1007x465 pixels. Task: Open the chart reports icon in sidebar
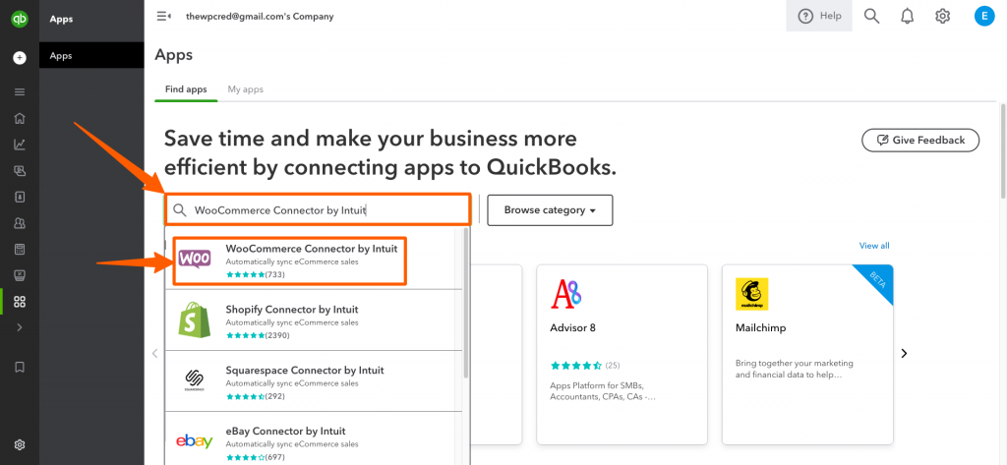[x=20, y=145]
